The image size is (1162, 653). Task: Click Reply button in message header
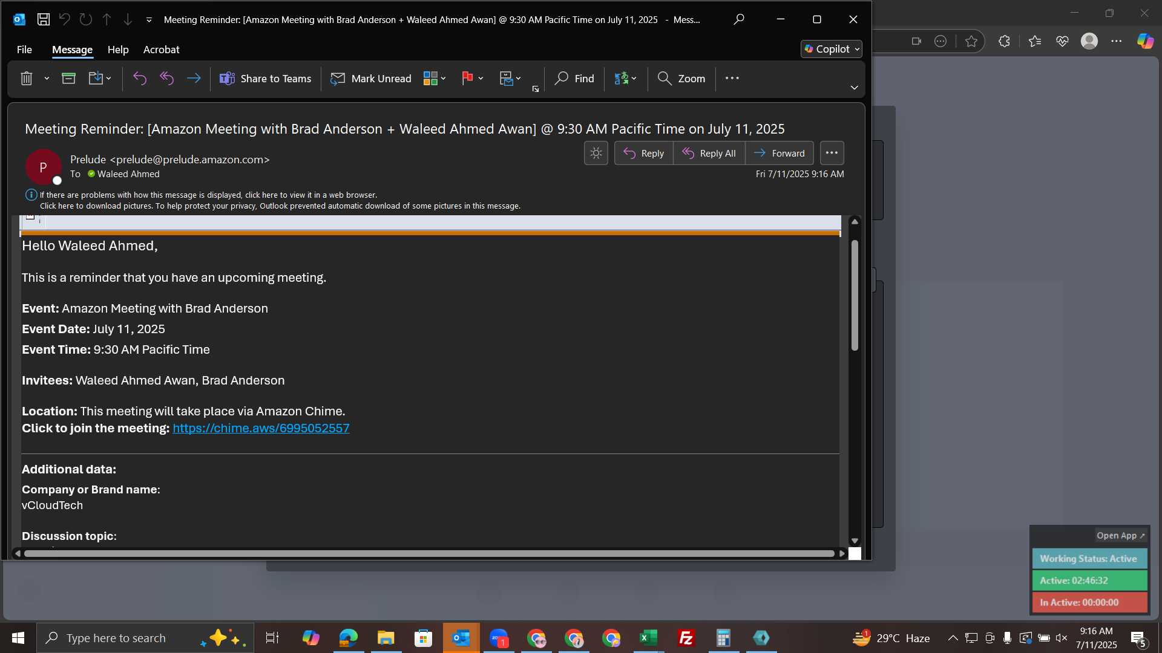(x=643, y=153)
